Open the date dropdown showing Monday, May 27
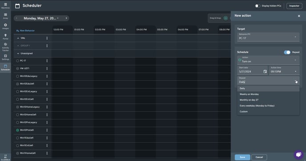 coord(41,18)
